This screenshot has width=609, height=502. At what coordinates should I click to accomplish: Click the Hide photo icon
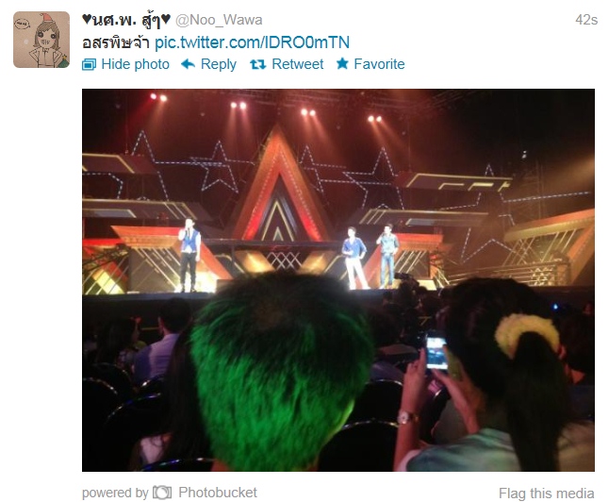89,64
